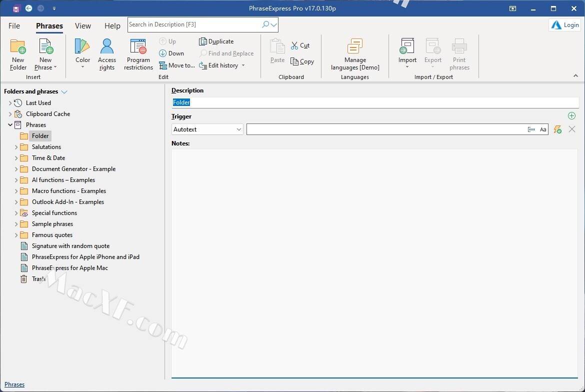Image resolution: width=585 pixels, height=392 pixels.
Task: Click the Login button
Action: click(x=565, y=25)
